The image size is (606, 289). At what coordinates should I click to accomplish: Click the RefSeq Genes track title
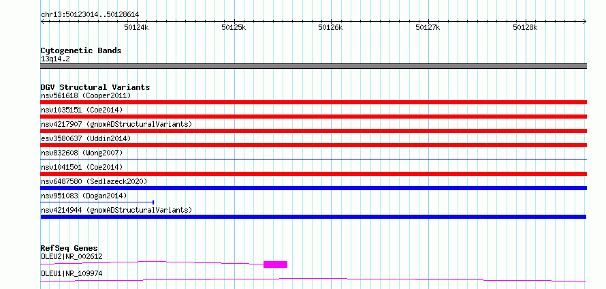pyautogui.click(x=69, y=248)
